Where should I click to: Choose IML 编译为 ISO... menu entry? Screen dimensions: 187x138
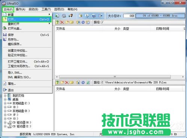(27, 77)
